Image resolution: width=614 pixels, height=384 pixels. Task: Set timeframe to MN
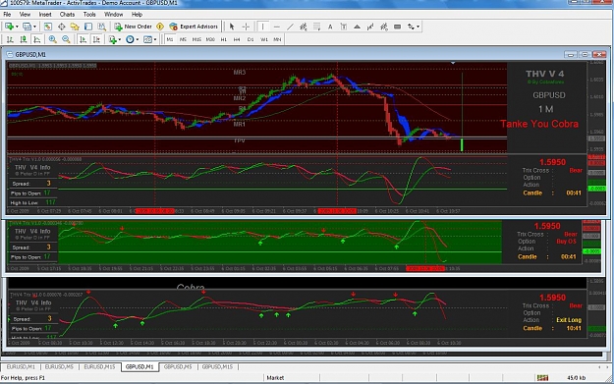pyautogui.click(x=277, y=39)
